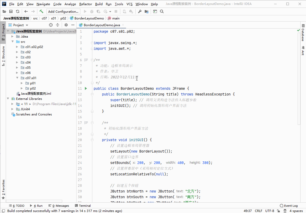Viewport: 306px width, 213px height.
Task: Select the p02 package in tree
Action: (x=33, y=88)
